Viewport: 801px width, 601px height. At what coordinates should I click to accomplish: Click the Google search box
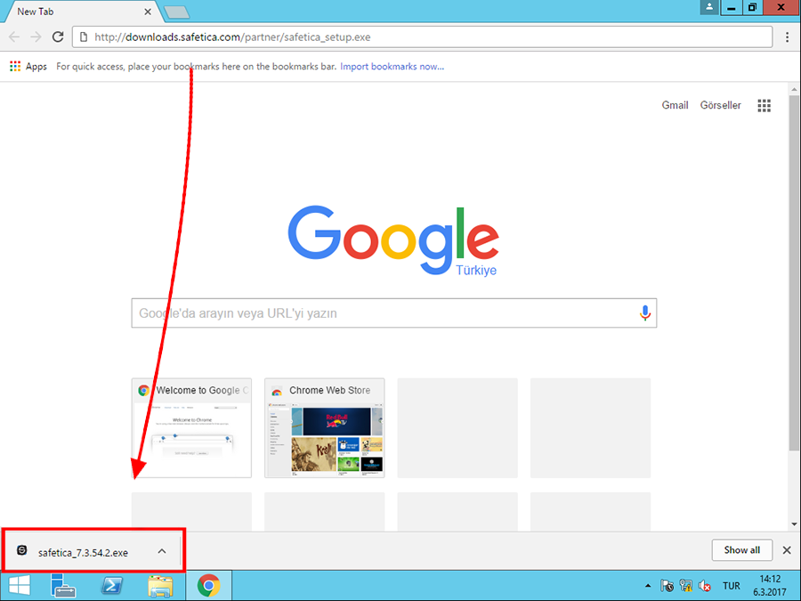394,313
